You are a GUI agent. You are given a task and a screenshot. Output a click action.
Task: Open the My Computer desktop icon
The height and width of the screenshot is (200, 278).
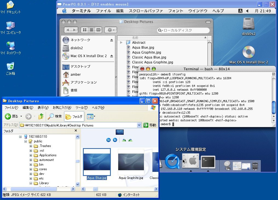[x=10, y=27]
